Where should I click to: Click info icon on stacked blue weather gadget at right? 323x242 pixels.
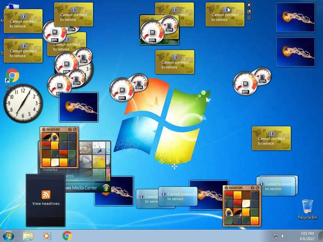click(x=261, y=184)
